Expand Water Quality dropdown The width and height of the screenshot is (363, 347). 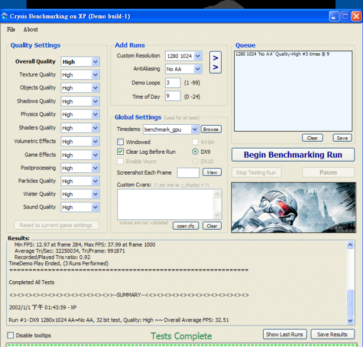(95, 194)
